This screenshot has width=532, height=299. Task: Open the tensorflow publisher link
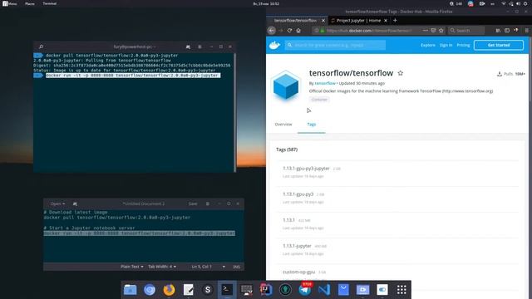[325, 83]
